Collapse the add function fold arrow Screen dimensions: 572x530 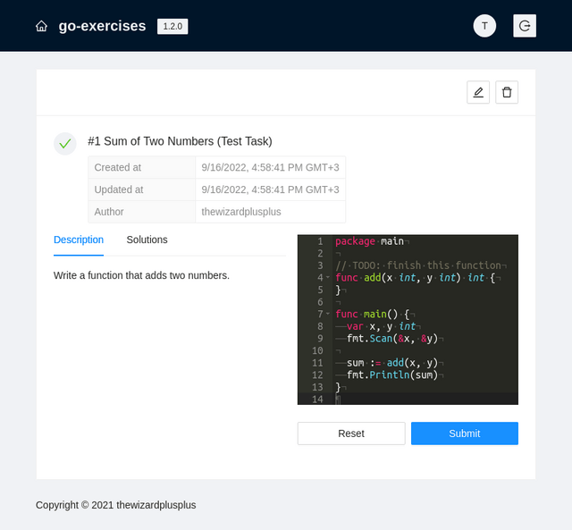(328, 278)
